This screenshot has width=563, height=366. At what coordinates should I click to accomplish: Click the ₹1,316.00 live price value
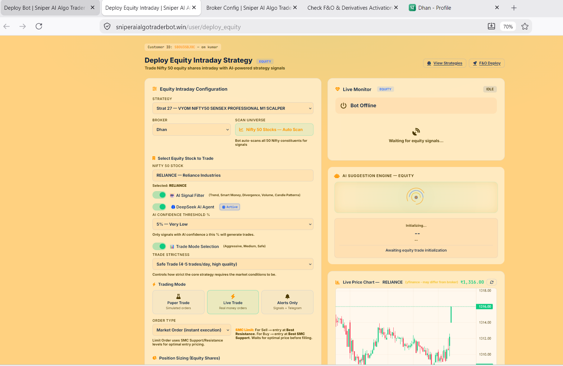(472, 282)
